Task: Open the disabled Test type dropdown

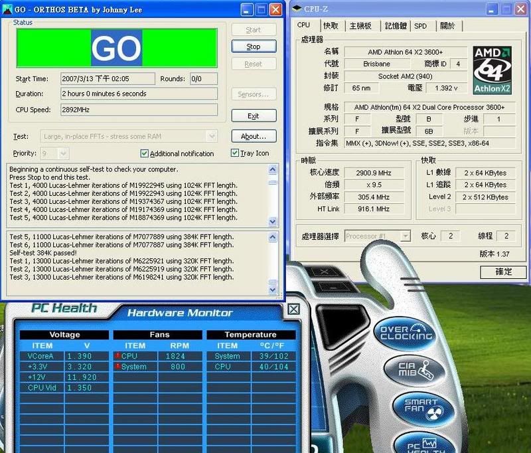Action: pyautogui.click(x=212, y=136)
